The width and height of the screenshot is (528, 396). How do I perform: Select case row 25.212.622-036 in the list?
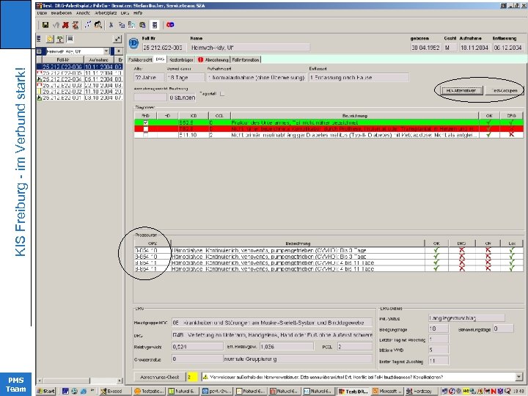click(79, 67)
